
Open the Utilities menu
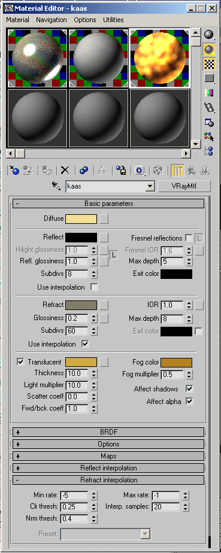pos(113,20)
